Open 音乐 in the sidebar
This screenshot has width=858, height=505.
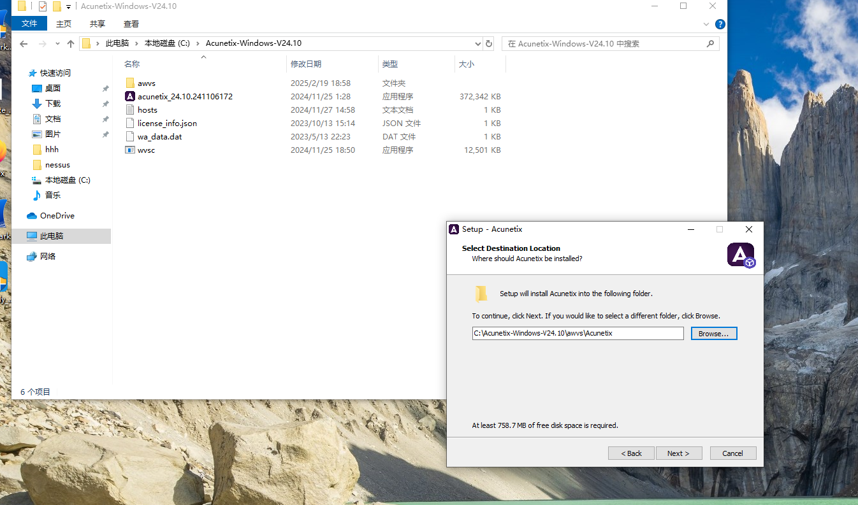click(53, 196)
